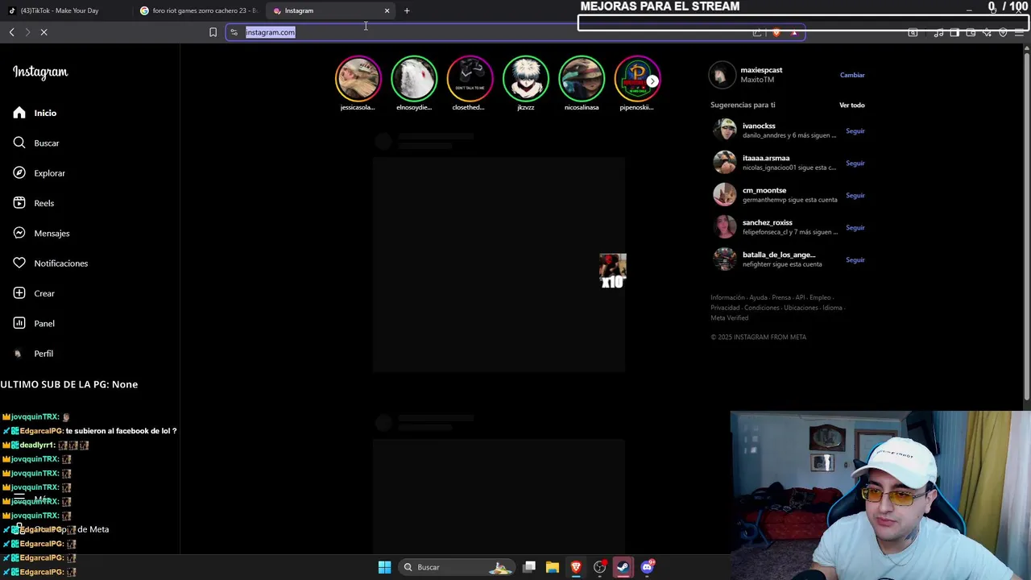Open closethed... story
1031x580 pixels.
click(x=470, y=78)
